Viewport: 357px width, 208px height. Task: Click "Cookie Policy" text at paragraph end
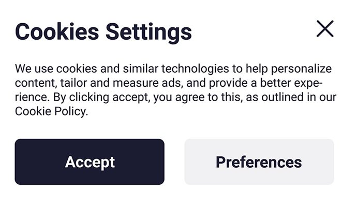click(51, 111)
